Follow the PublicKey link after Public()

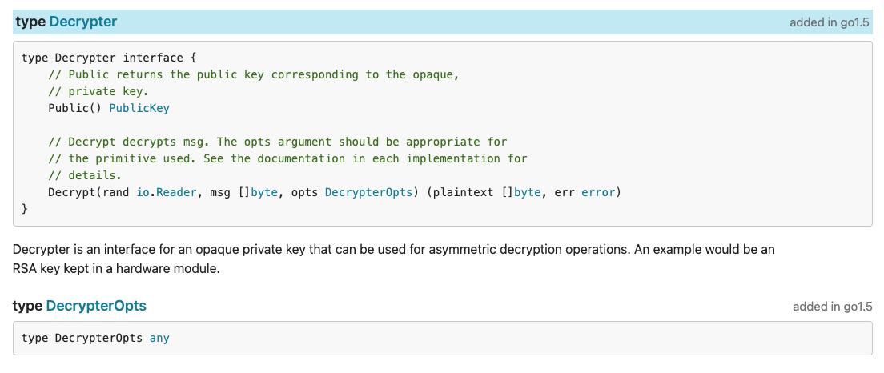(139, 108)
